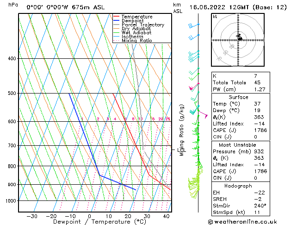291x225 pixels.
Task: Click the 'Mixing Ratio (g/kg)' vertical label
Action: pos(181,130)
